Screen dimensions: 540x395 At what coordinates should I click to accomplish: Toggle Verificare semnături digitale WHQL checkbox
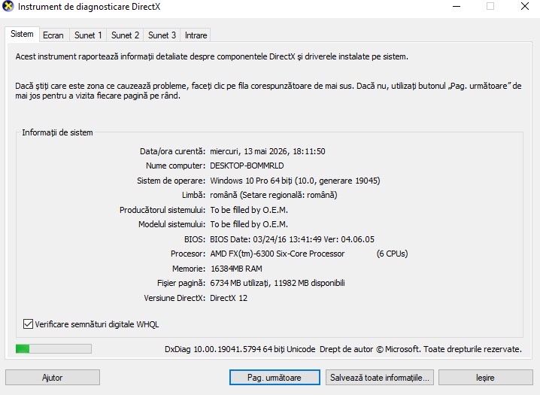(29, 324)
